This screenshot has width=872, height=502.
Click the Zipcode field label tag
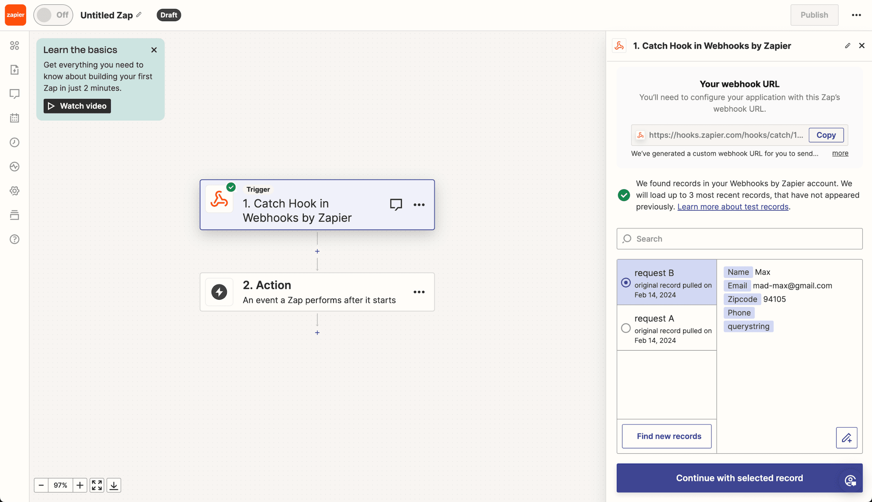tap(742, 299)
